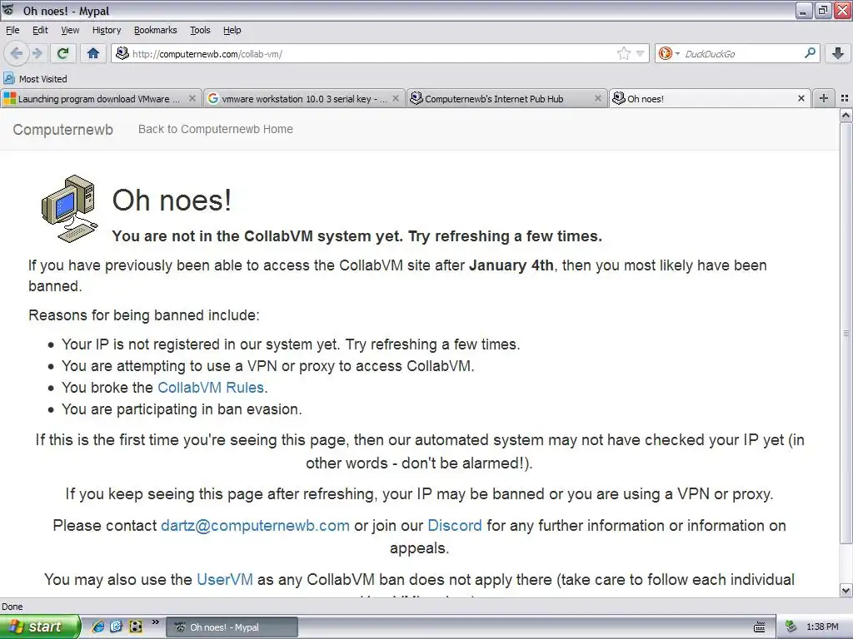Click the computer illustration image

pyautogui.click(x=70, y=208)
